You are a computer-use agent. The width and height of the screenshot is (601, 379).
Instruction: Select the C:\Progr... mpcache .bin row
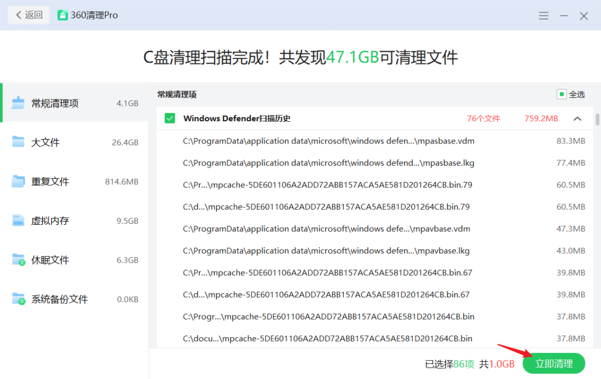click(x=375, y=317)
